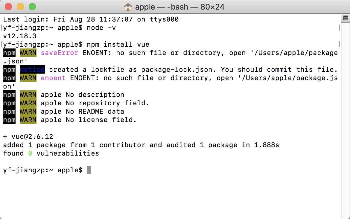Viewport: 350px width, 219px height.
Task: Zoom the window with green button
Action: (x=32, y=7)
